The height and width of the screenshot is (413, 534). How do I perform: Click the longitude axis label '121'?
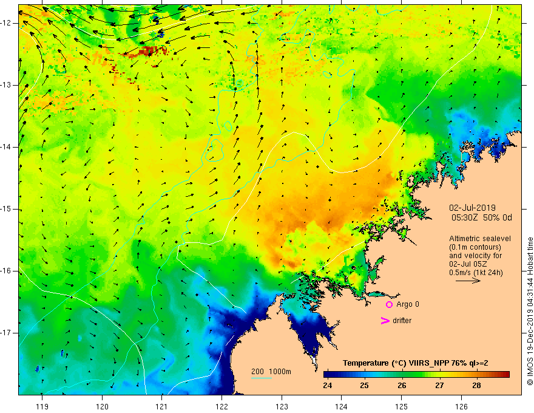coord(162,406)
